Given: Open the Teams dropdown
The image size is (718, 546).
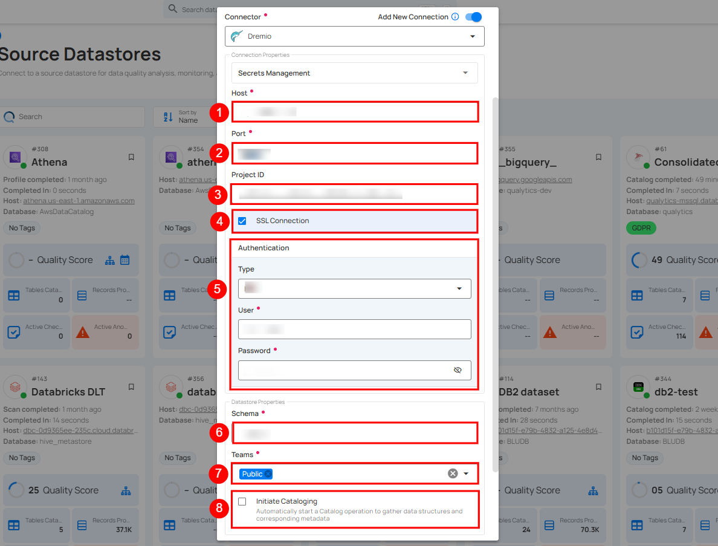Looking at the screenshot, I should pos(465,473).
